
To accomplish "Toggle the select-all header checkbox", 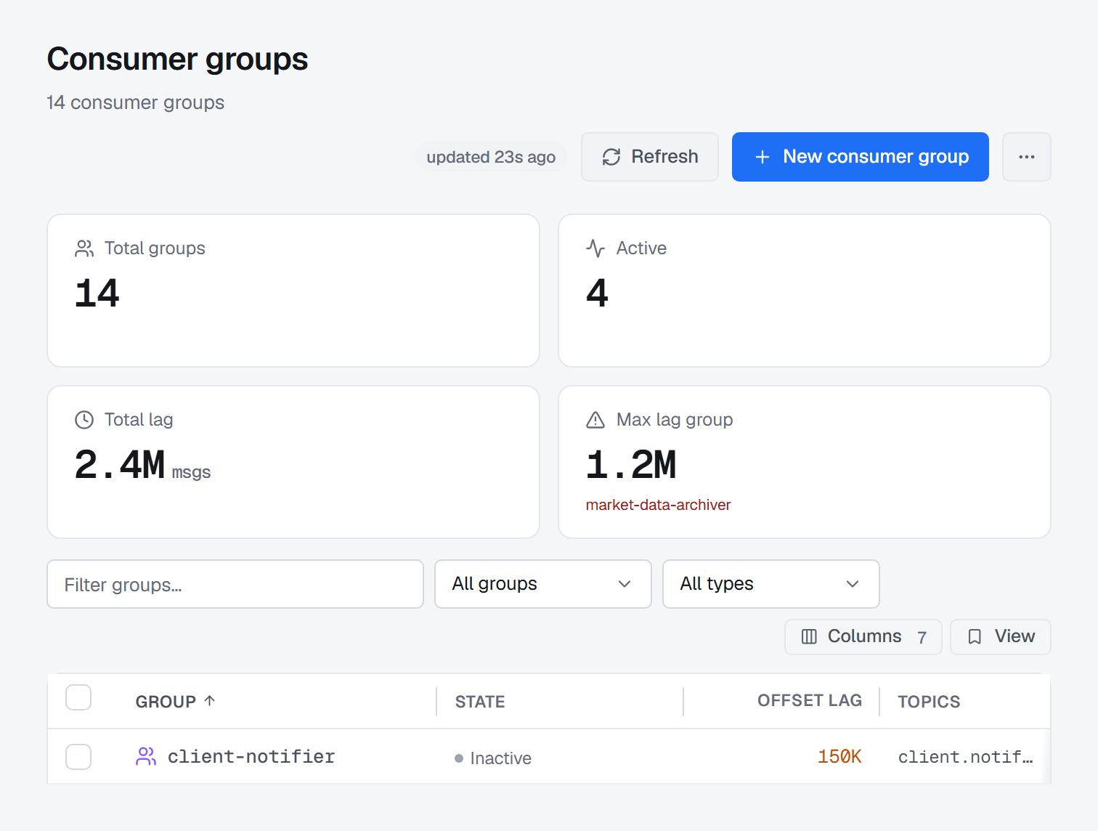I will click(x=78, y=697).
